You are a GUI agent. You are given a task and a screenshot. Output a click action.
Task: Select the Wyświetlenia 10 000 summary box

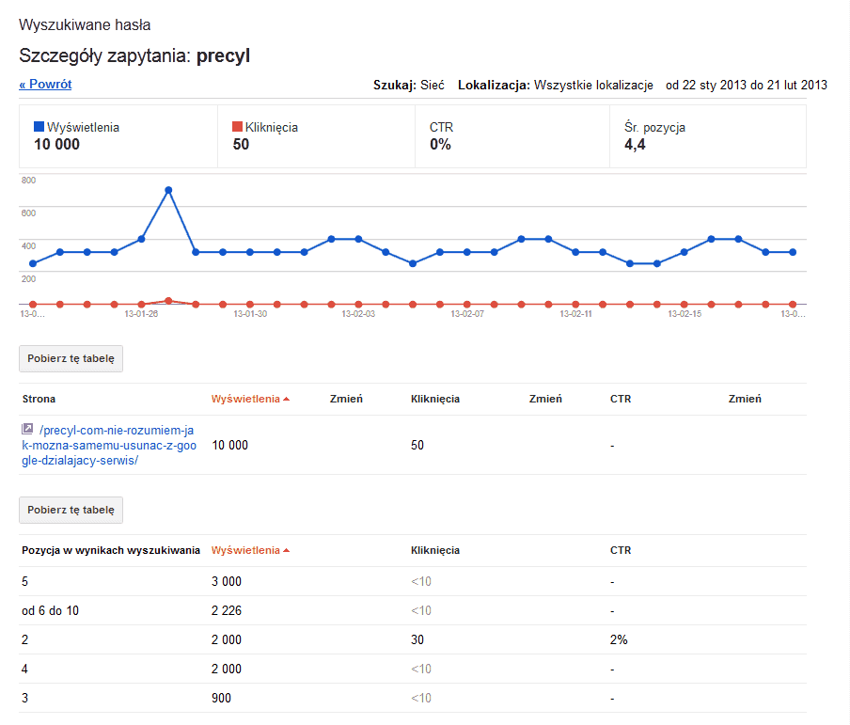118,136
